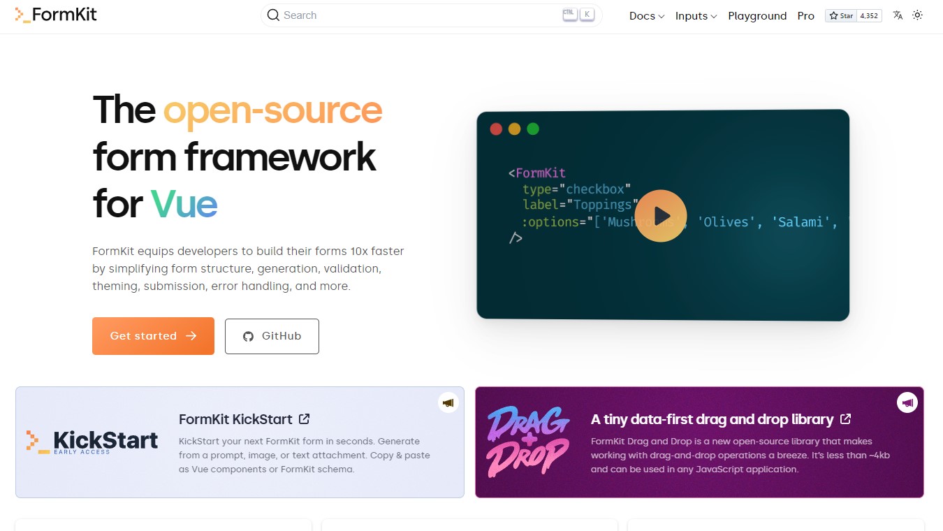
Task: Click external link icon beside drag and drop title
Action: (846, 419)
